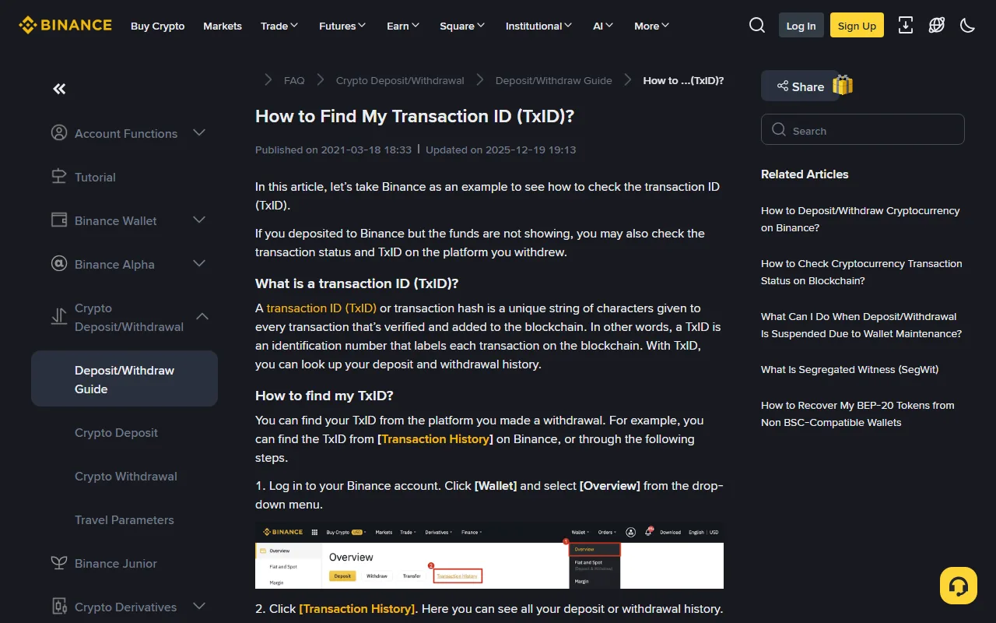
Task: Open 'What Is Segregated Witness (SegWit)' article
Action: [850, 369]
